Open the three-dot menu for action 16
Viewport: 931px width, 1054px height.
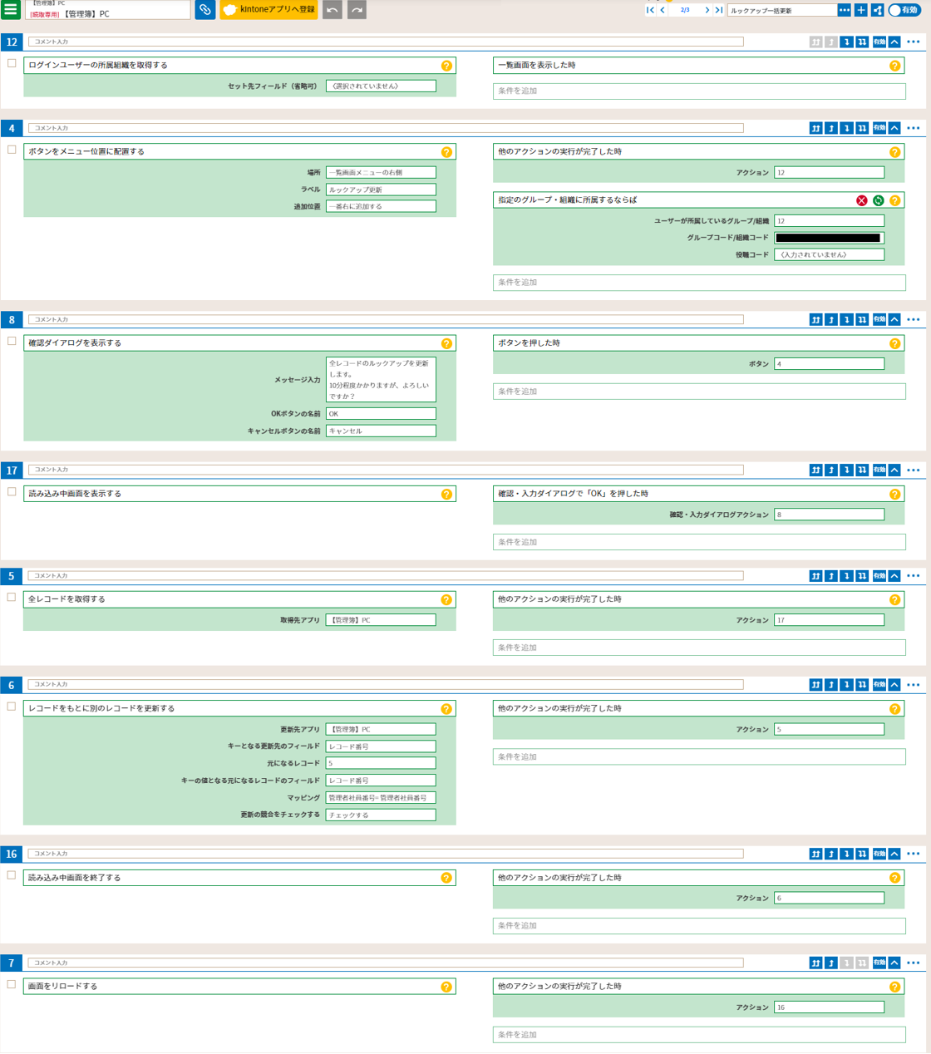(x=914, y=854)
